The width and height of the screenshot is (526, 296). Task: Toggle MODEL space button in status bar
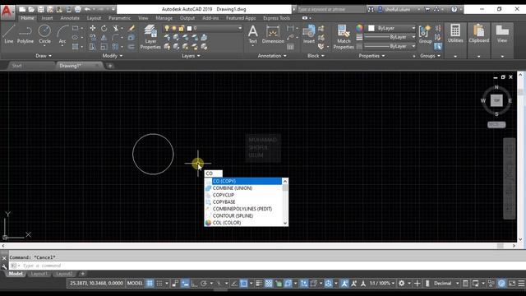click(x=135, y=283)
